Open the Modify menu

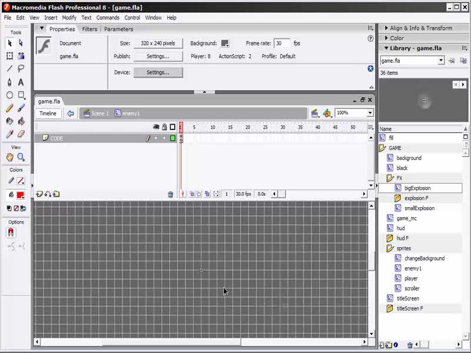(x=69, y=18)
